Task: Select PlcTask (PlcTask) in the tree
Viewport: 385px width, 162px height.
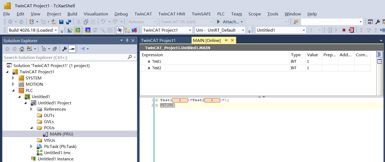Action: 60,146
